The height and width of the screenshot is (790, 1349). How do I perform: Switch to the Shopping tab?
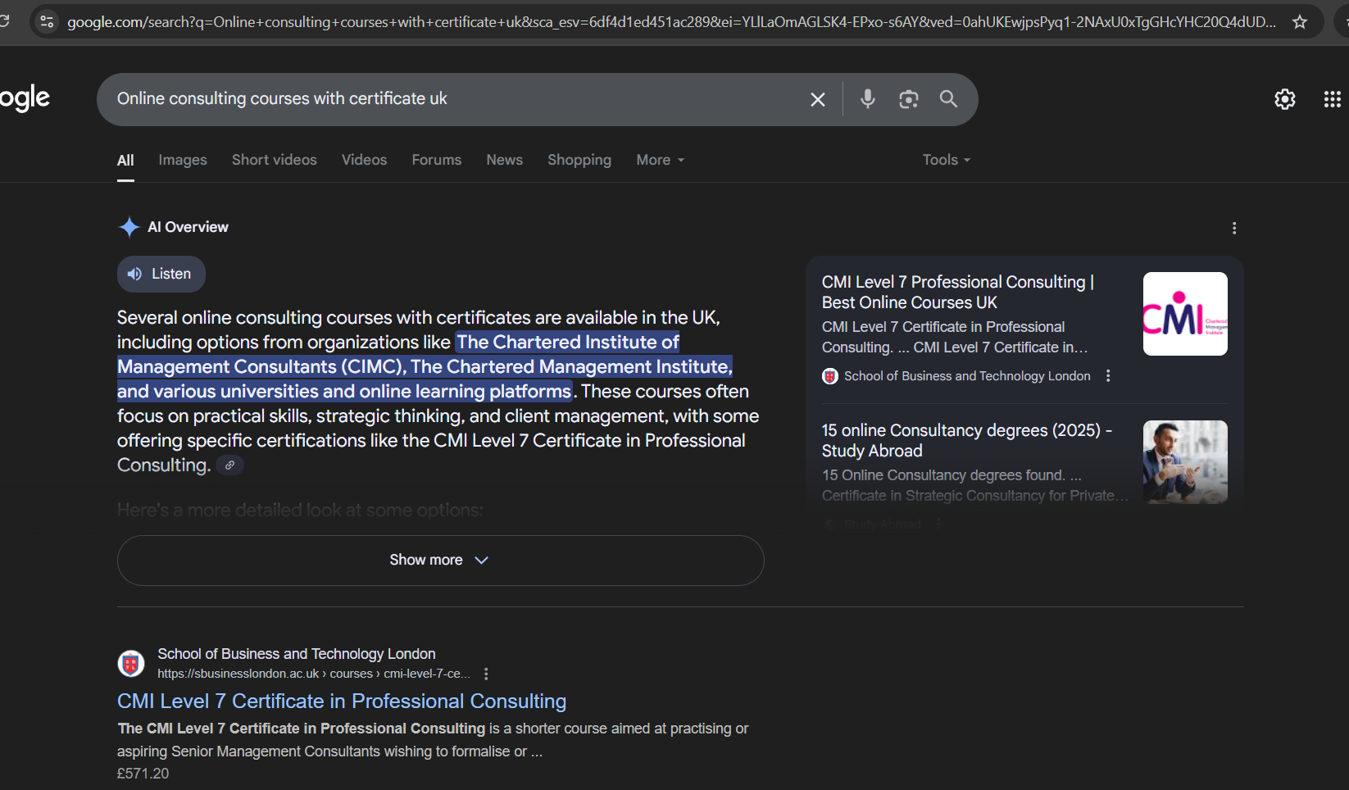[x=579, y=160]
